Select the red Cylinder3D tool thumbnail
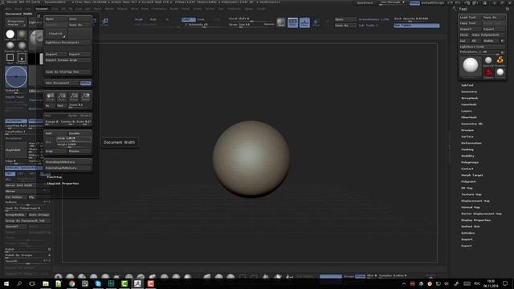The image size is (514, 289). pos(488,72)
